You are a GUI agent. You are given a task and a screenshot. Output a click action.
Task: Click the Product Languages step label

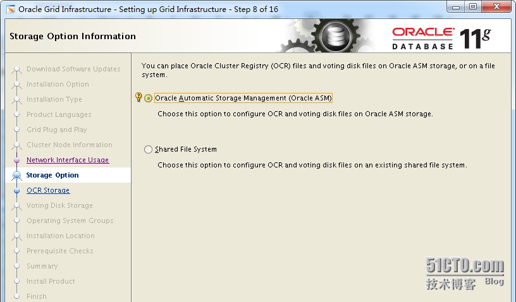tap(59, 114)
